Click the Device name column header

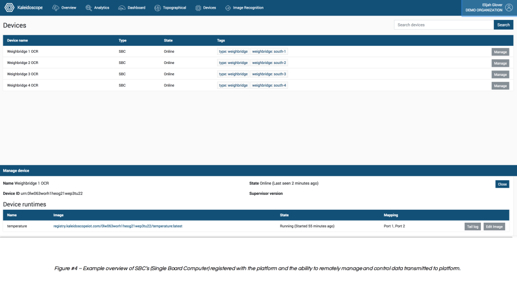point(17,40)
